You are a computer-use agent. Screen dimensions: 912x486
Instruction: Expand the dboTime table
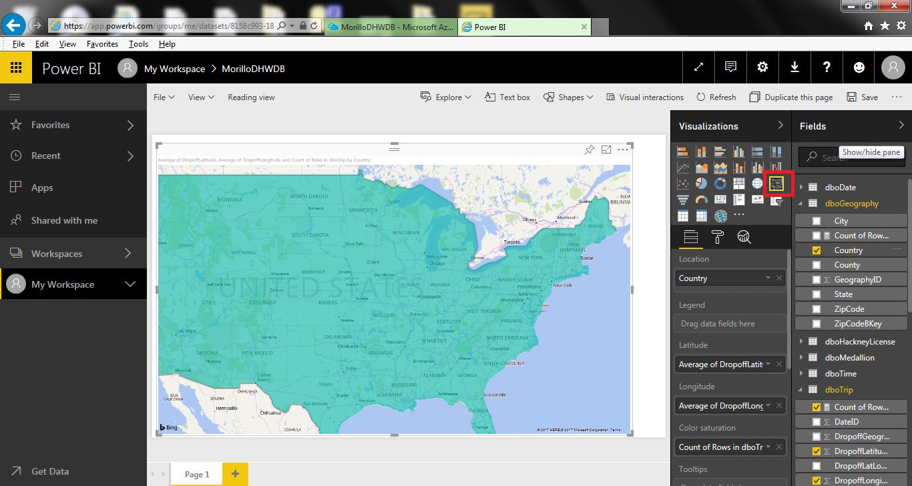tap(801, 374)
